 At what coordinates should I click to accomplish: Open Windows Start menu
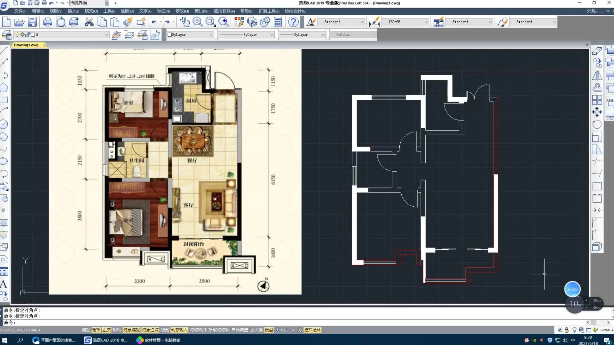click(x=4, y=340)
